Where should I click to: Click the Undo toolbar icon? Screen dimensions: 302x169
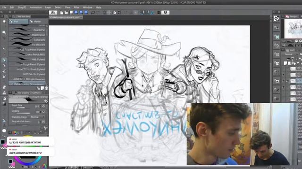coord(92,13)
